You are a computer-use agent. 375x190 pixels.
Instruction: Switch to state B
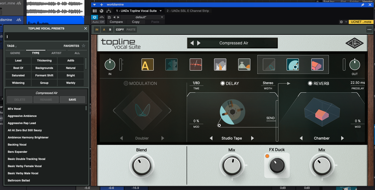pyautogui.click(x=110, y=30)
